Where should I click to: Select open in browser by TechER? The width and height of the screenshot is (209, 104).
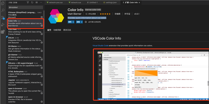click(25, 91)
